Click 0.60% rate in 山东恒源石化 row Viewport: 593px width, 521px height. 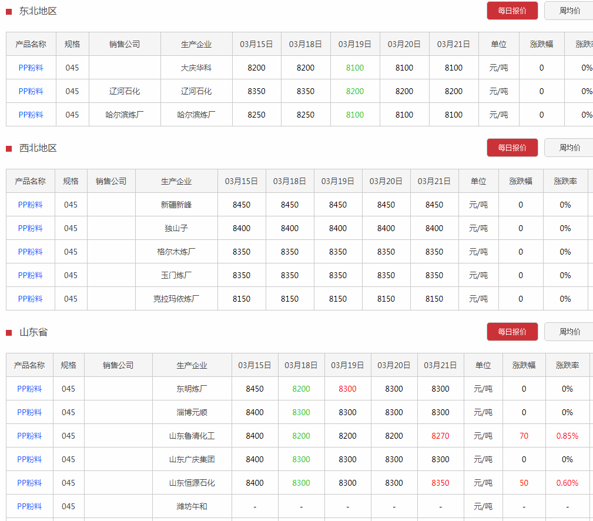coord(567,483)
